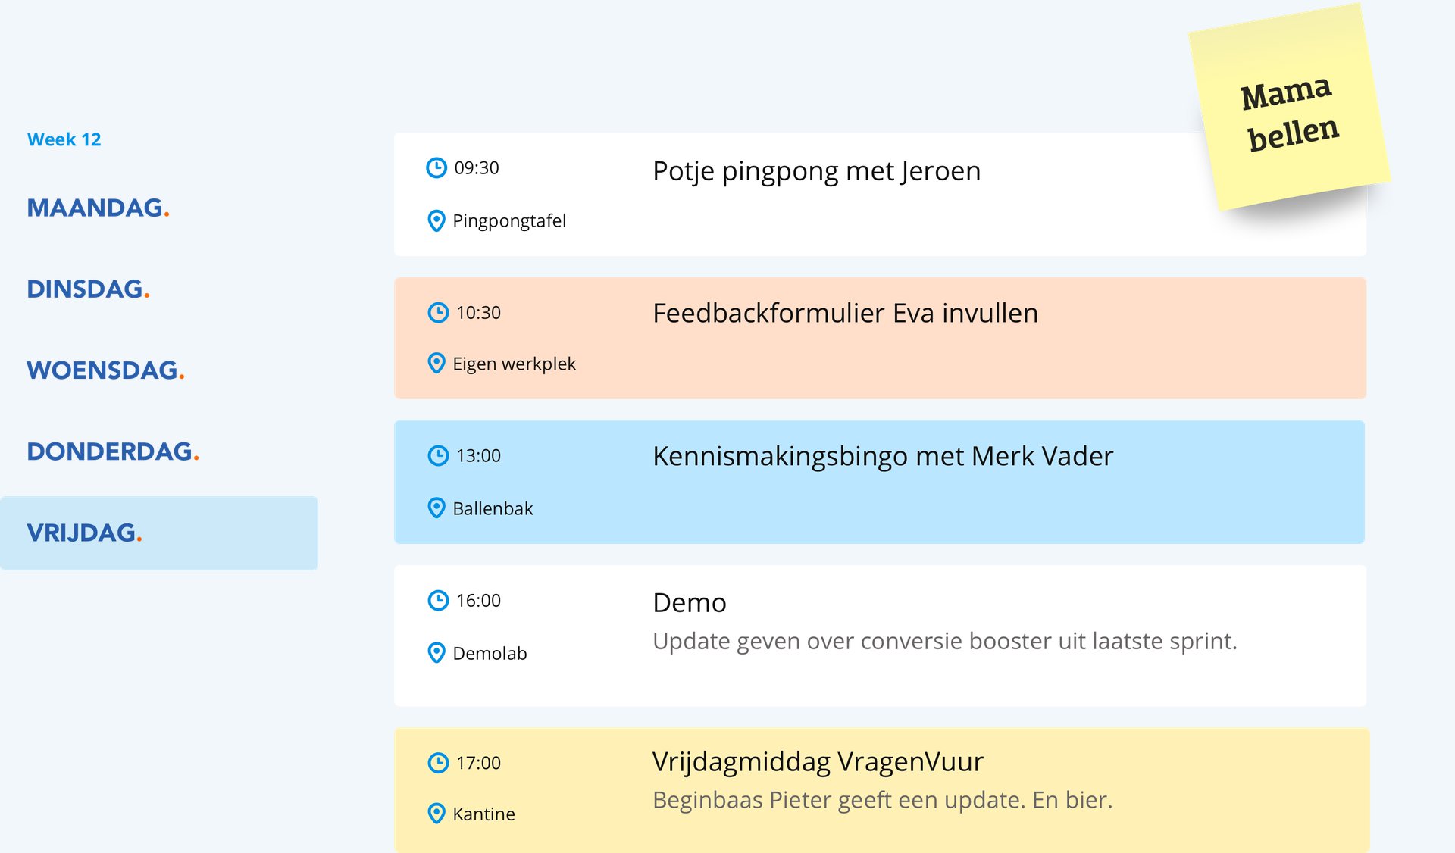The width and height of the screenshot is (1455, 853).
Task: Click the location pin next to Pingpongtafel
Action: click(436, 220)
